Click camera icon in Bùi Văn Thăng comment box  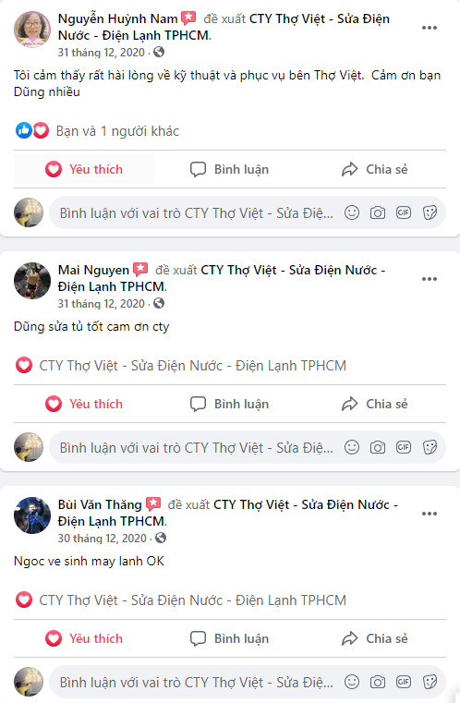click(378, 682)
